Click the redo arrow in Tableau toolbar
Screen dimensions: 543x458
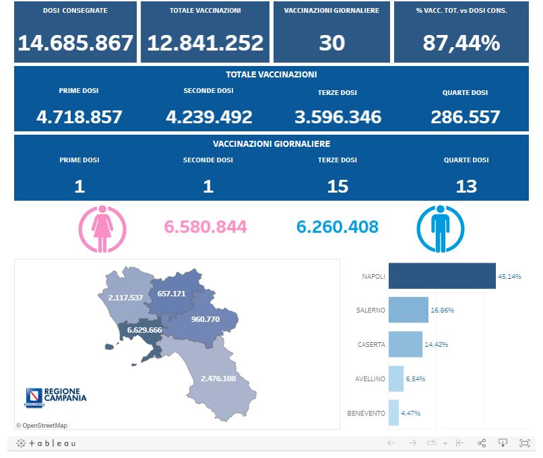pyautogui.click(x=412, y=443)
